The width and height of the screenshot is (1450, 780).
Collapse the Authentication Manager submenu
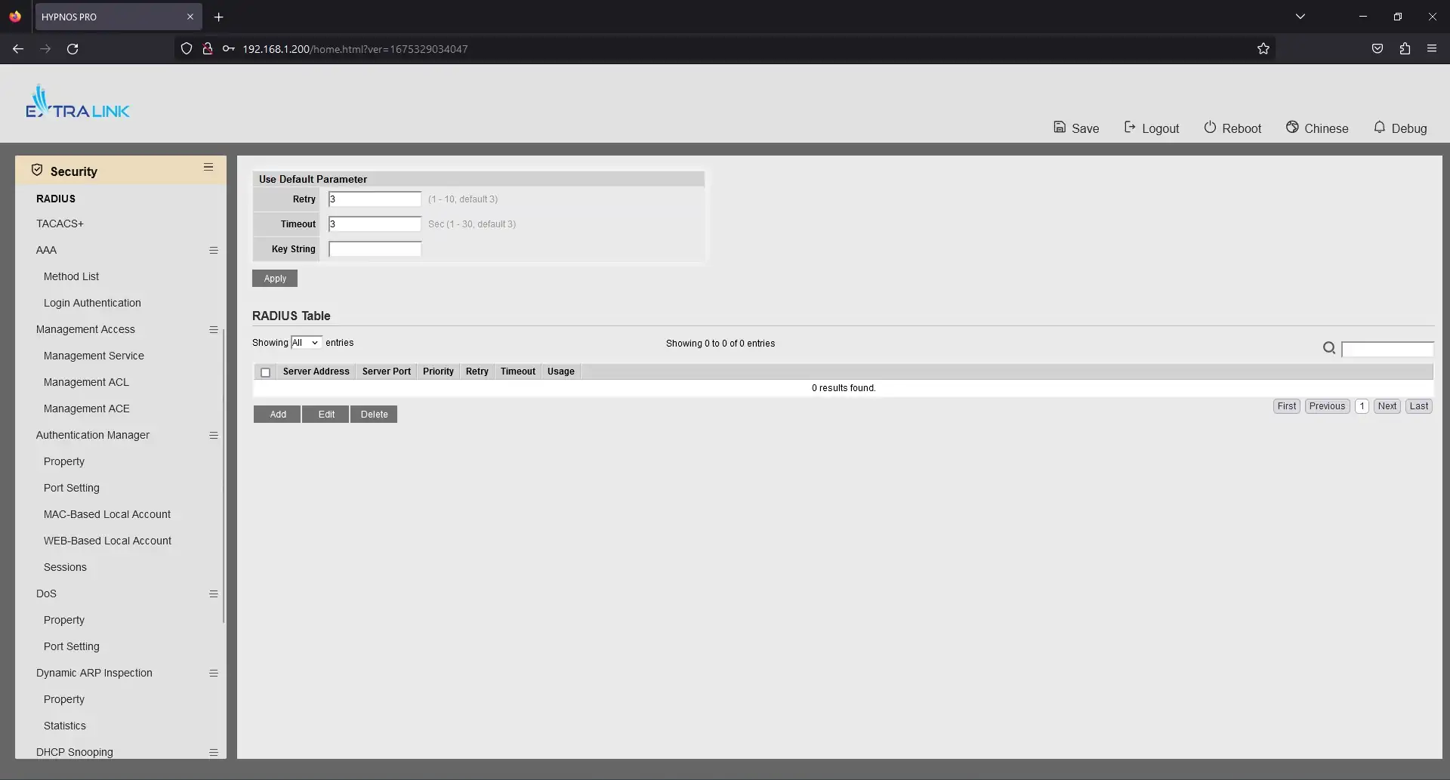click(214, 436)
